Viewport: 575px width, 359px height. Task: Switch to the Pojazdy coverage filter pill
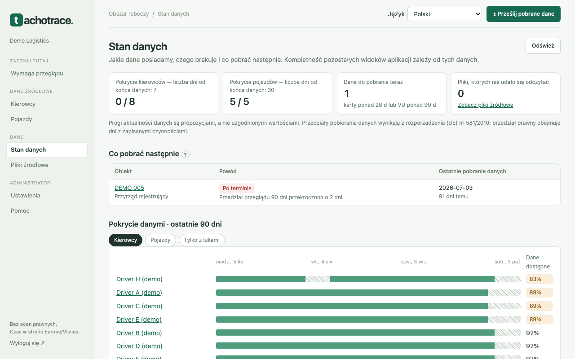pyautogui.click(x=160, y=240)
